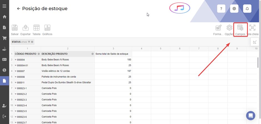Click the help question mark button
Image resolution: width=261 pixels, height=124 pixels.
221,9
